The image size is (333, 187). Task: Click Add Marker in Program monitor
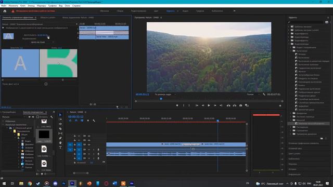[177, 105]
